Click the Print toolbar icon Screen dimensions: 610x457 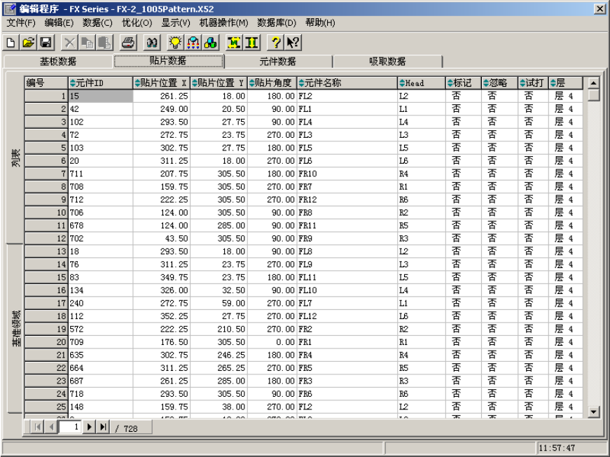[x=128, y=43]
